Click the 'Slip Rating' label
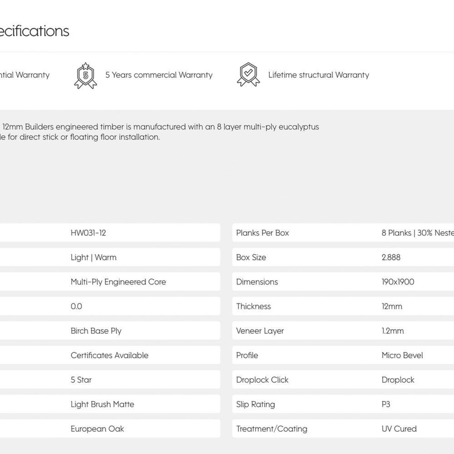The image size is (454, 454). click(x=255, y=405)
